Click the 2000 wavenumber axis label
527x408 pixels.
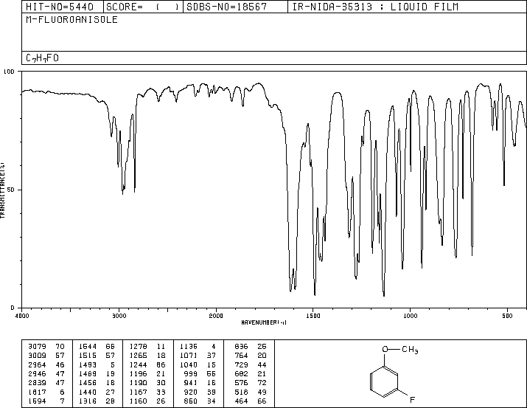coord(216,316)
